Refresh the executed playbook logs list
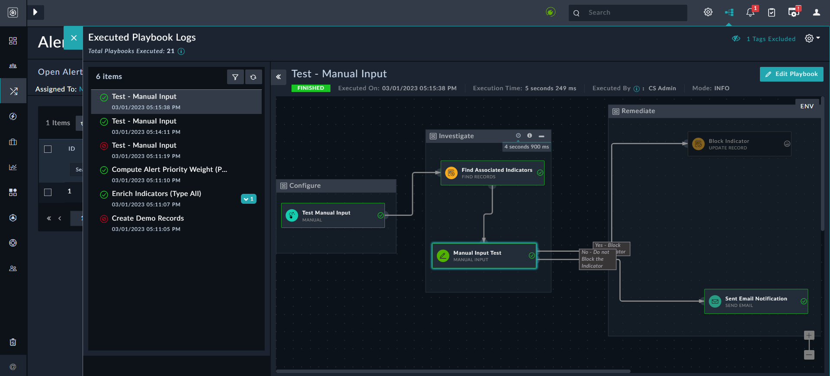Image resolution: width=830 pixels, height=376 pixels. (253, 77)
